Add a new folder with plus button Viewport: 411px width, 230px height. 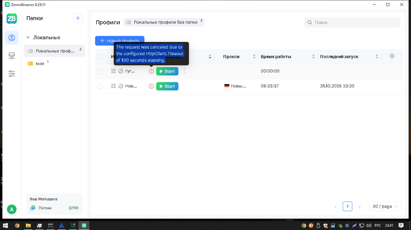click(78, 18)
